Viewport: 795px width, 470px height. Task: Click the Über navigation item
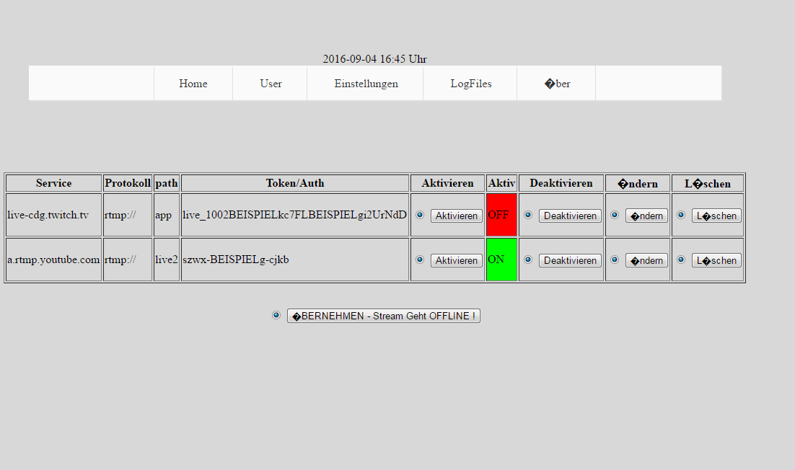(x=557, y=84)
